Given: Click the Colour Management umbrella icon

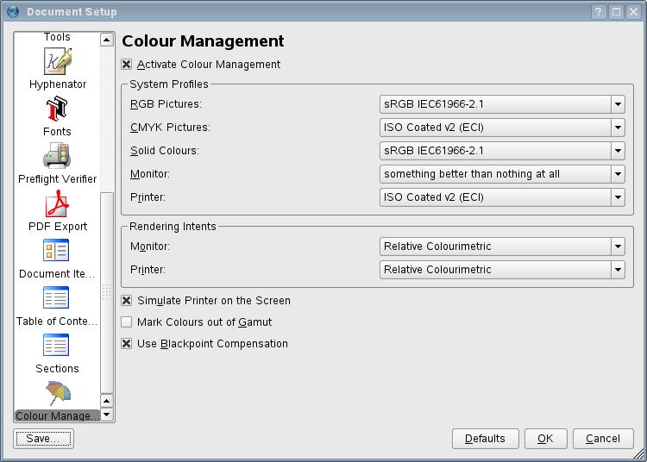Looking at the screenshot, I should pyautogui.click(x=57, y=394).
